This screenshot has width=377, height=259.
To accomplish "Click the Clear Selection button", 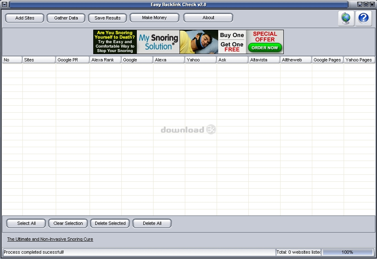I will point(68,223).
